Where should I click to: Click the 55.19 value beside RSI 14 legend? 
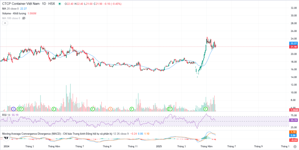click(15, 115)
